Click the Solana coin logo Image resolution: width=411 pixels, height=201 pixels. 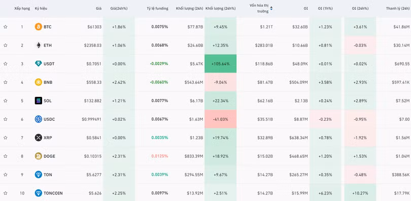point(38,100)
